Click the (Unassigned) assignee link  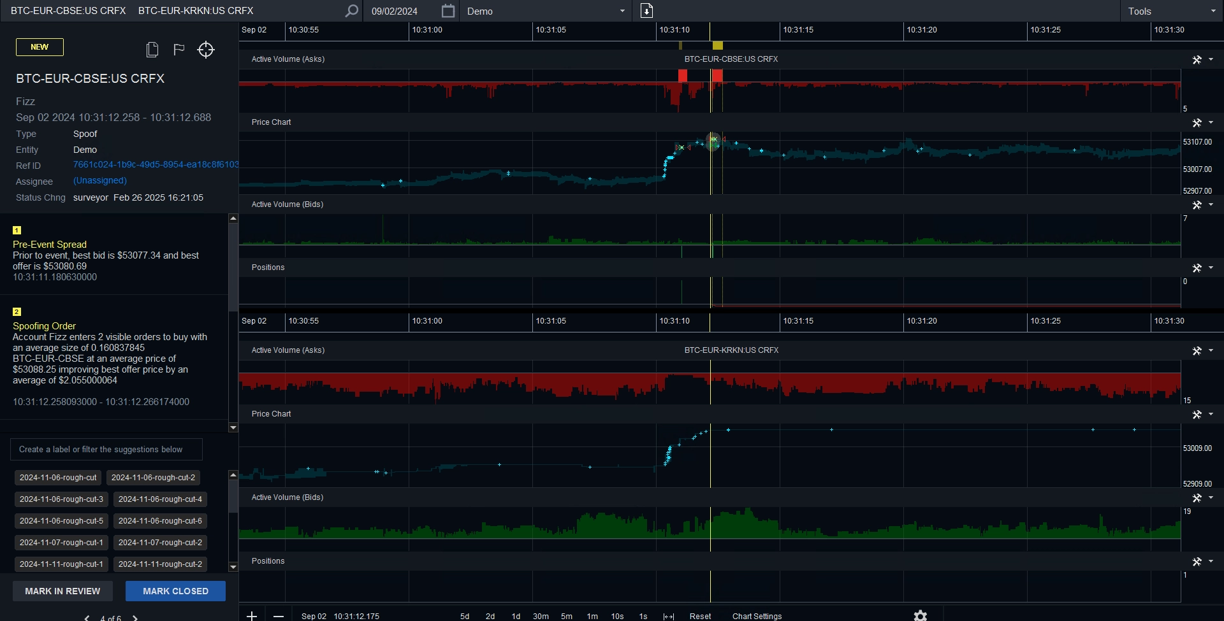pos(100,180)
